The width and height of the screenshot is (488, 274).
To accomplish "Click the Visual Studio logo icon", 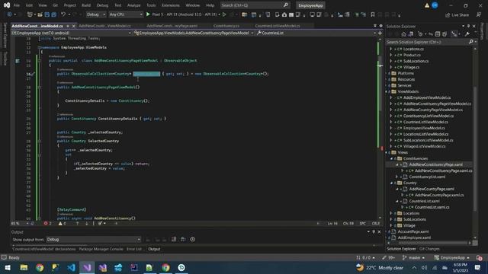I will 7,5.
